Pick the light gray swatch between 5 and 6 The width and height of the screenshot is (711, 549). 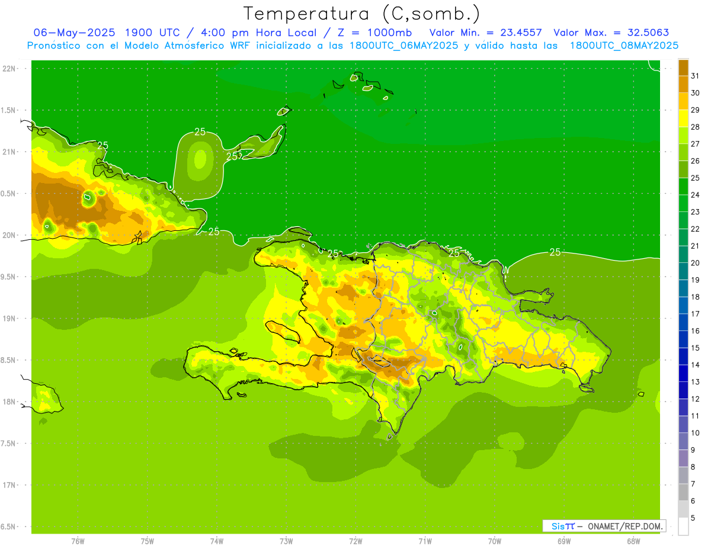[x=683, y=509]
